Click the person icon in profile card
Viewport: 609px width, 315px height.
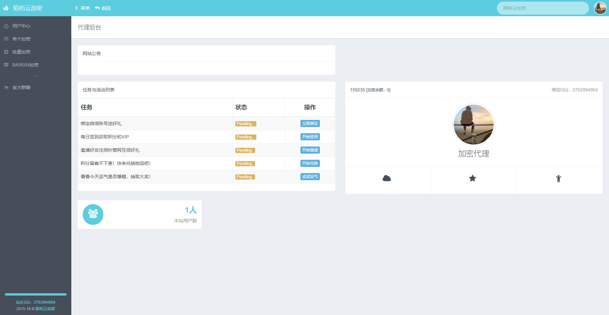click(x=558, y=179)
